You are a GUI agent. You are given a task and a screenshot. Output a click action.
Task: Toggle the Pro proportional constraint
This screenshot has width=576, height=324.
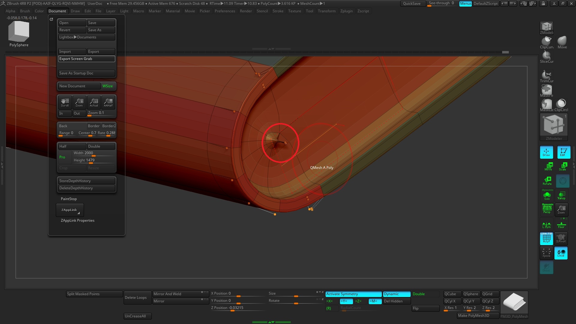point(65,157)
